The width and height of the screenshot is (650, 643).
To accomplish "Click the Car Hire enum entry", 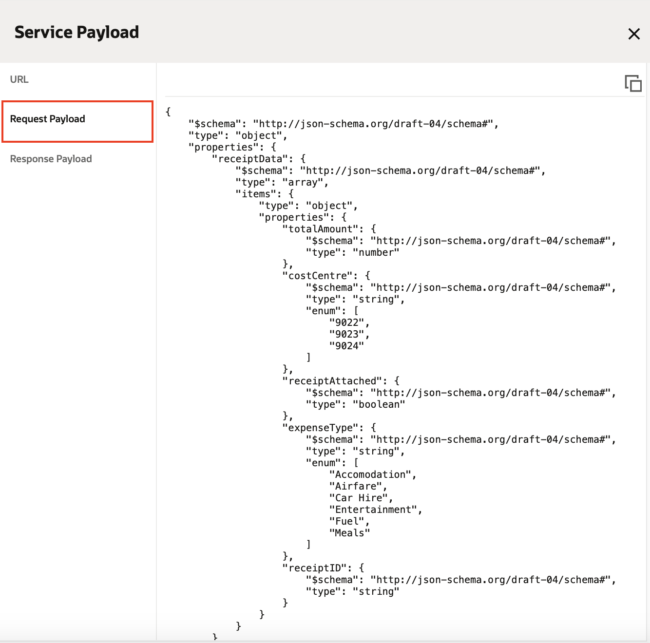I will click(361, 497).
